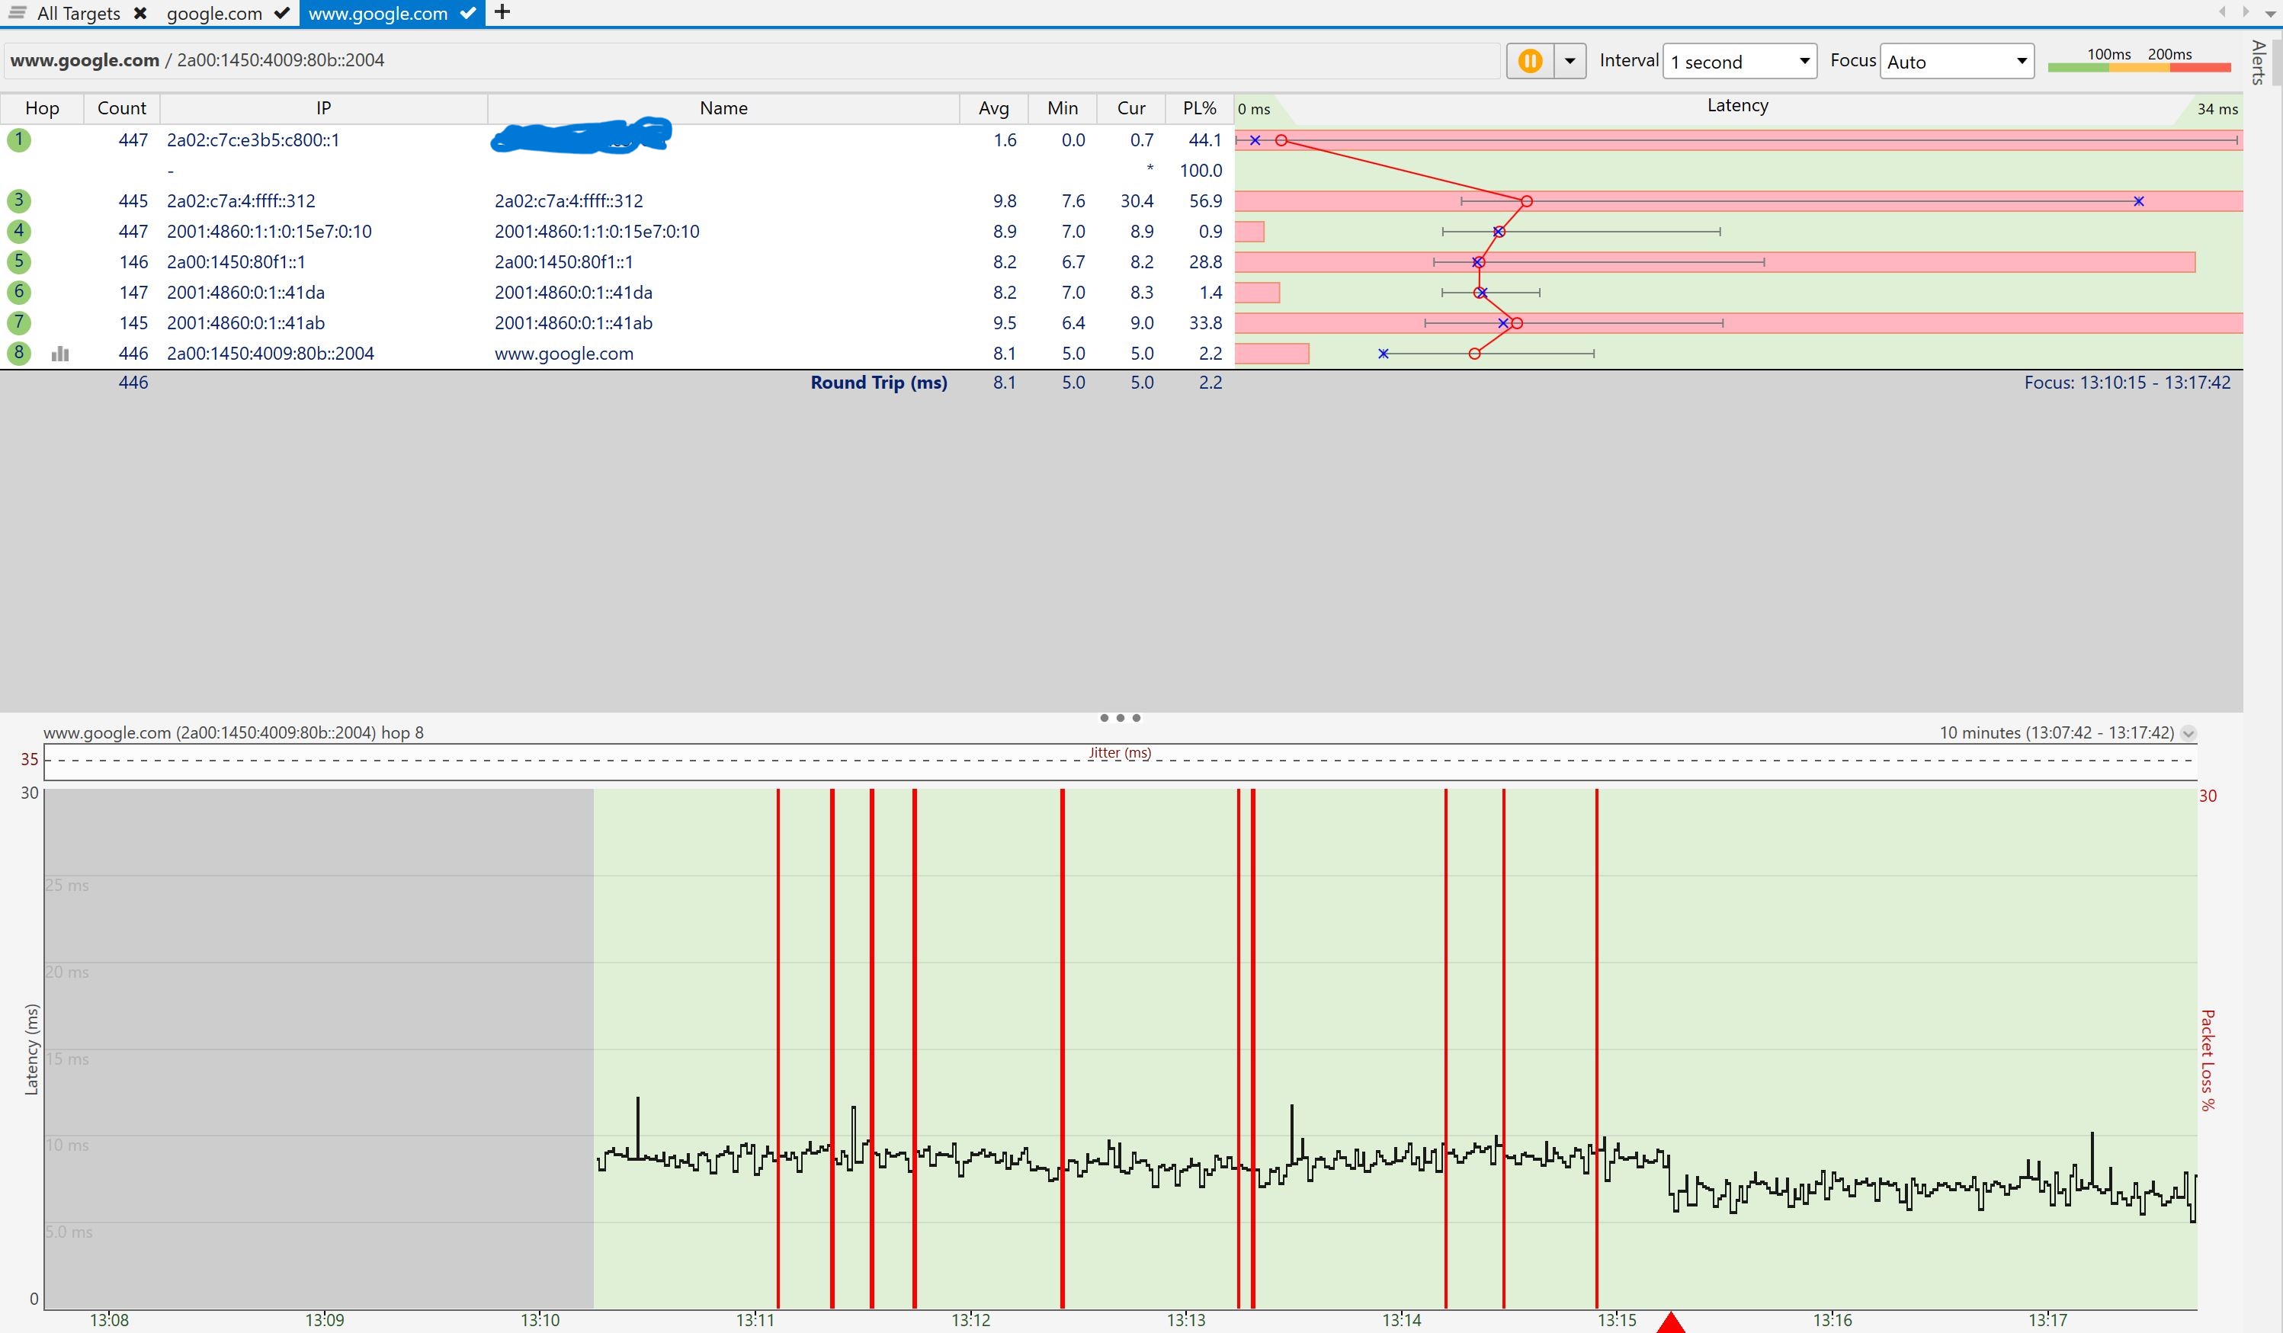The width and height of the screenshot is (2283, 1333).
Task: Open the tab list dropdown arrow
Action: (2270, 13)
